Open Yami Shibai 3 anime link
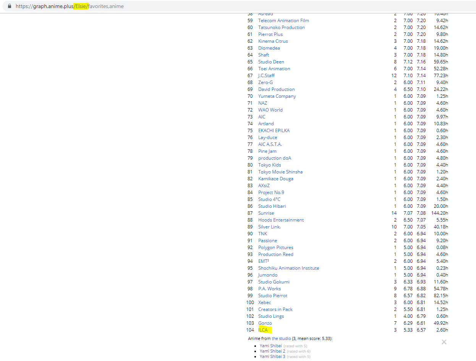This screenshot has width=476, height=361. click(272, 356)
